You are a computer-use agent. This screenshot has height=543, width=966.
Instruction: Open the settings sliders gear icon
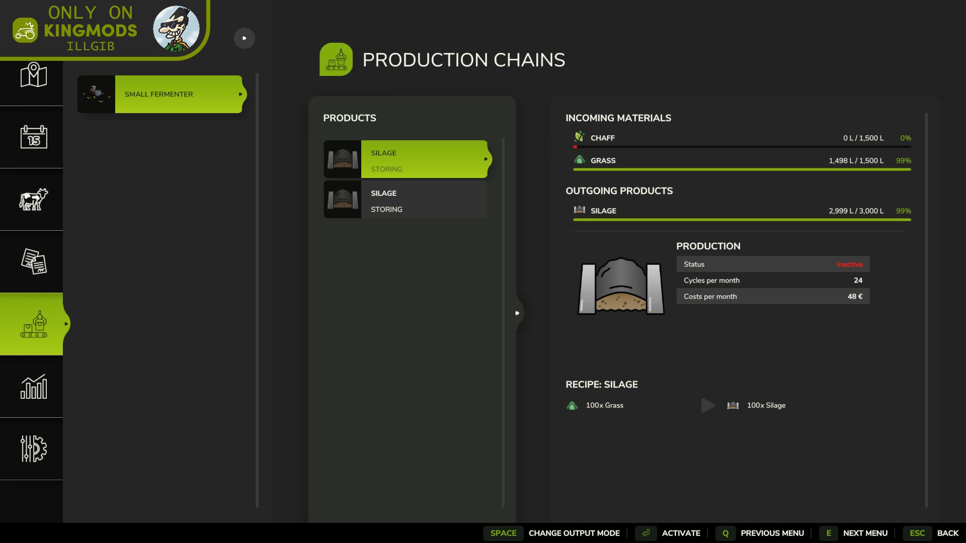click(33, 448)
